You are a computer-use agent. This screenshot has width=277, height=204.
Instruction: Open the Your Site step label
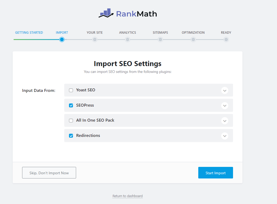[x=95, y=33]
